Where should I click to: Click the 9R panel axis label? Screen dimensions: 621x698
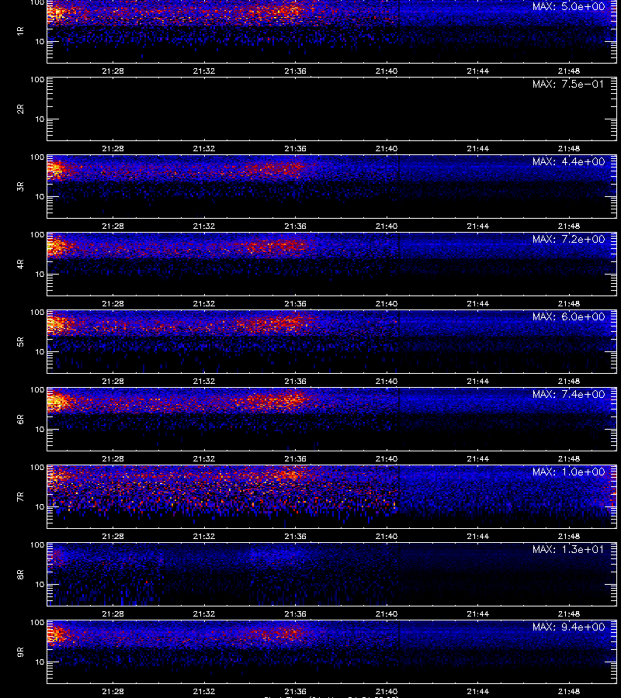(20, 651)
